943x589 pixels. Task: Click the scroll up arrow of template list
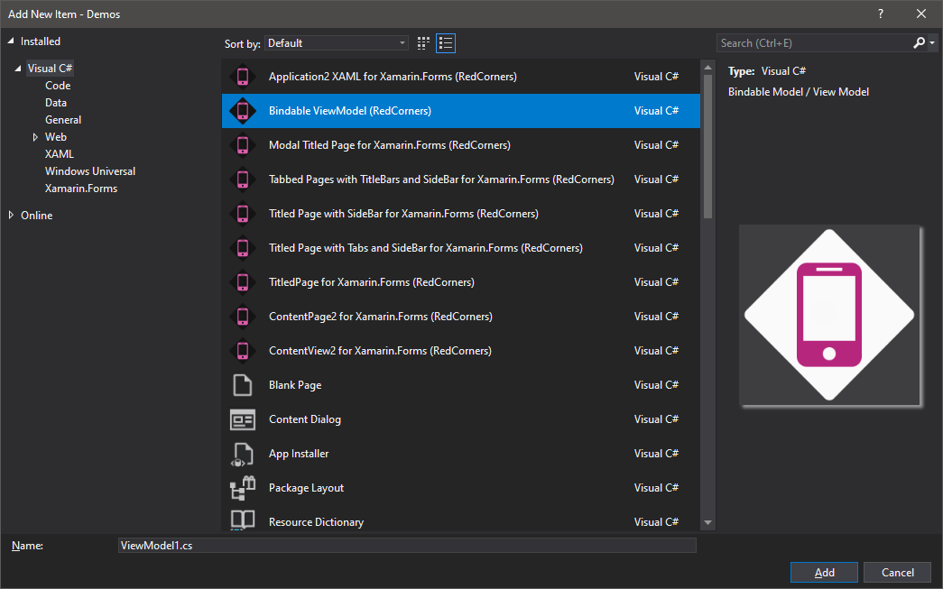tap(707, 68)
